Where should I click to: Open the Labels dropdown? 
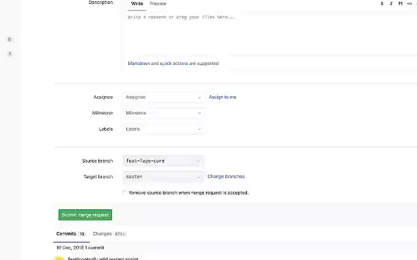[x=164, y=129]
